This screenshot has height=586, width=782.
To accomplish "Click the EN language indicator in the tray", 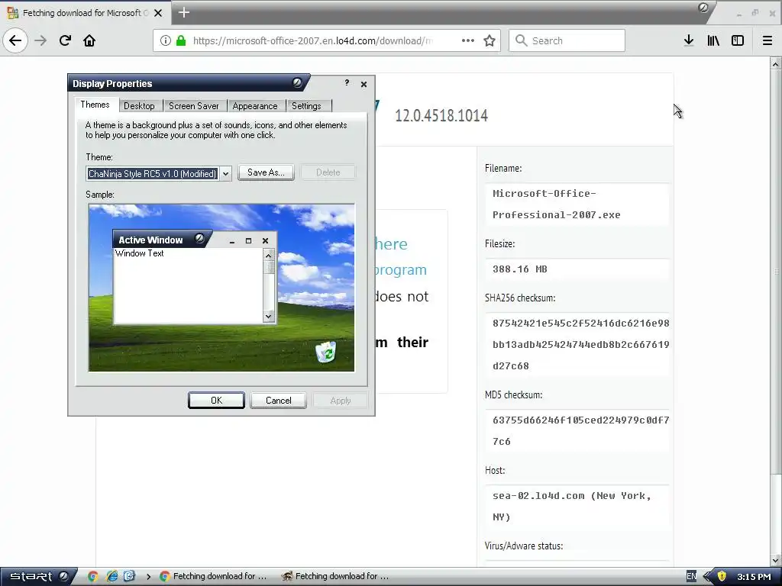I will [x=692, y=577].
